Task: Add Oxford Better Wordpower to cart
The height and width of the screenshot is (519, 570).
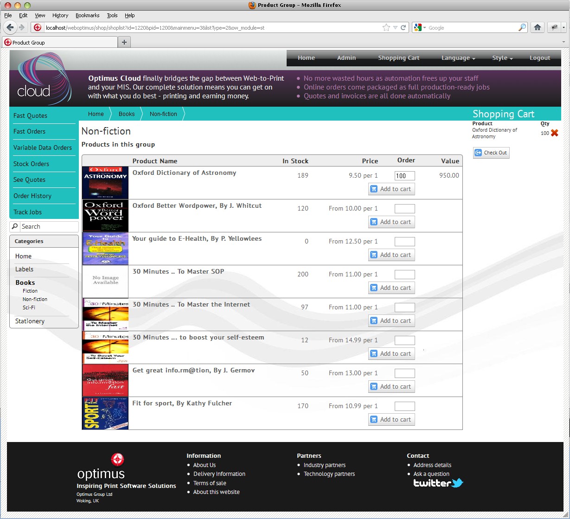Action: pos(391,222)
